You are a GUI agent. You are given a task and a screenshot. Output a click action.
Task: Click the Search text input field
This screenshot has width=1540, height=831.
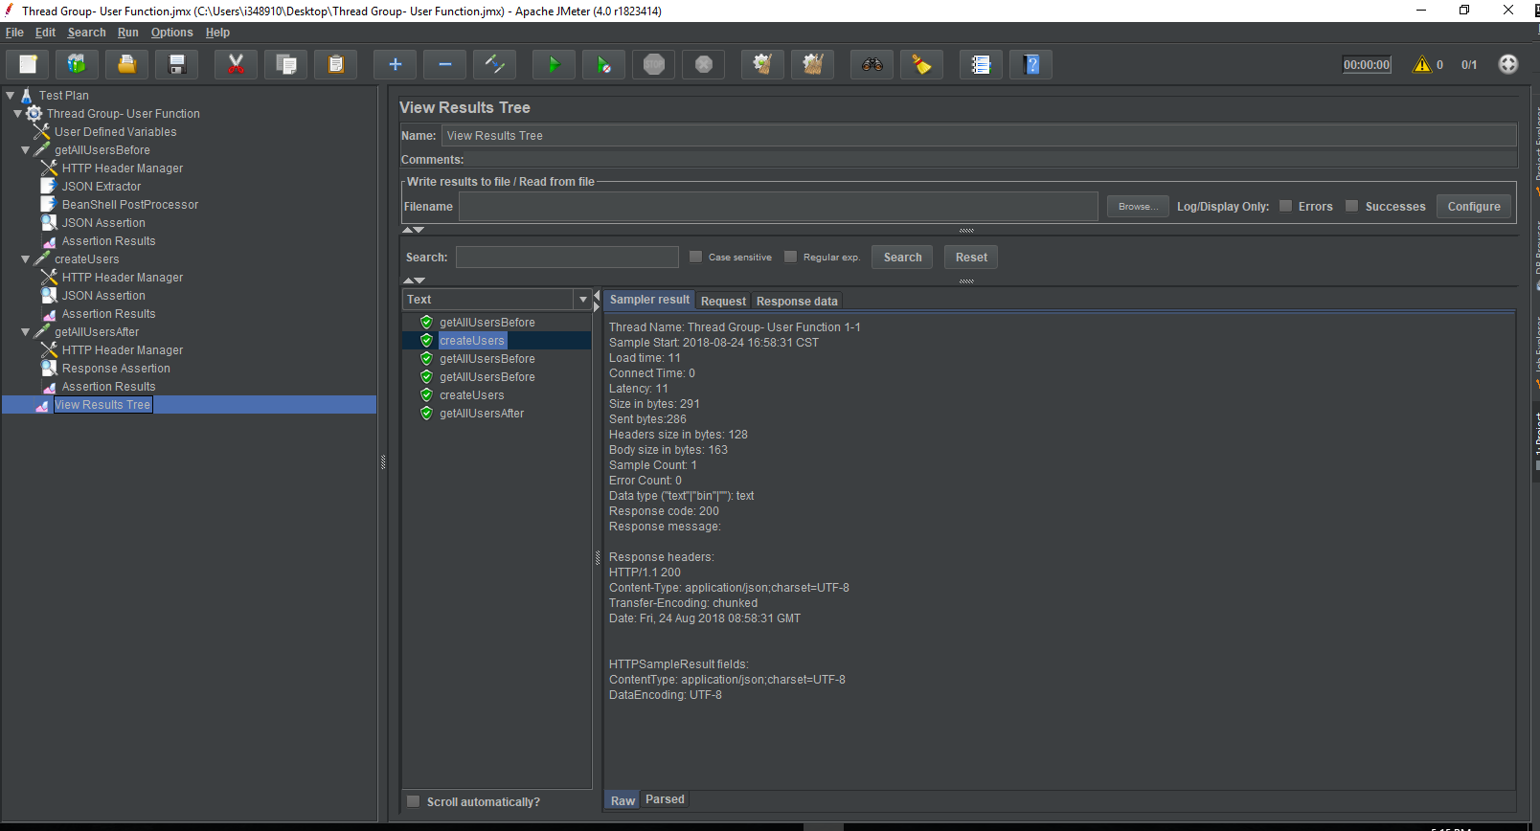point(567,257)
